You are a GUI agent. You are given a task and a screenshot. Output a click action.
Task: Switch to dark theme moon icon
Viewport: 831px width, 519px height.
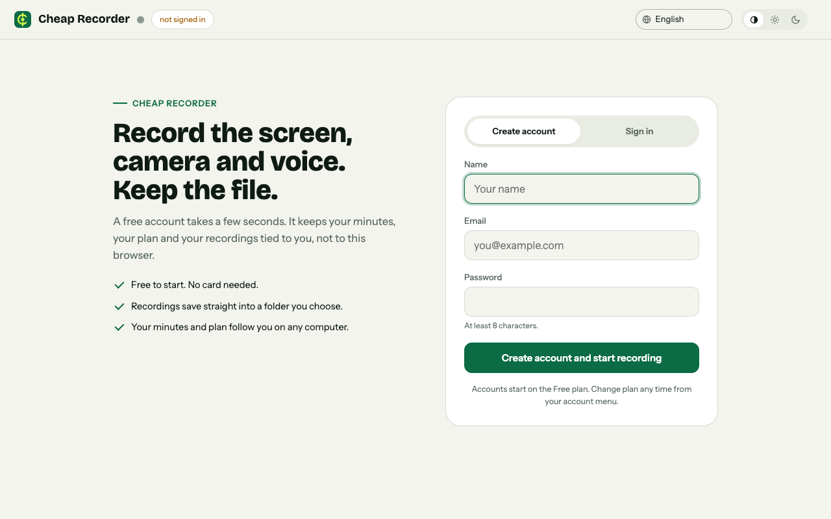click(x=795, y=19)
